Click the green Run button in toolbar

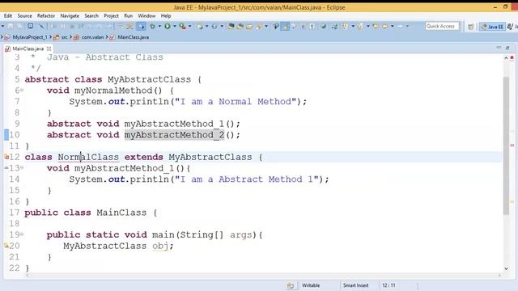[168, 26]
